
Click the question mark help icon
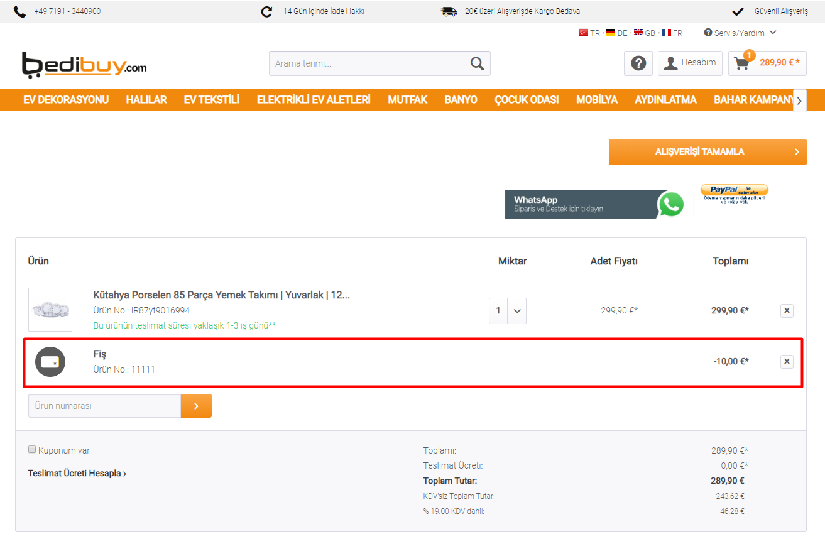[638, 63]
